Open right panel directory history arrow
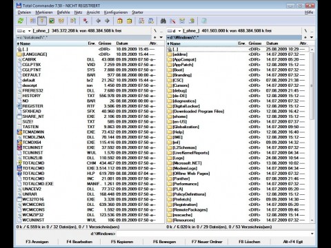 pos(312,37)
